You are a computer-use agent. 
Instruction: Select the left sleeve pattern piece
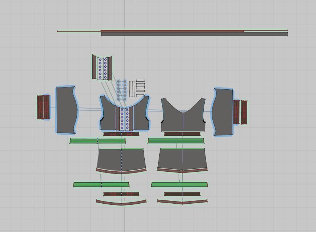pos(67,110)
